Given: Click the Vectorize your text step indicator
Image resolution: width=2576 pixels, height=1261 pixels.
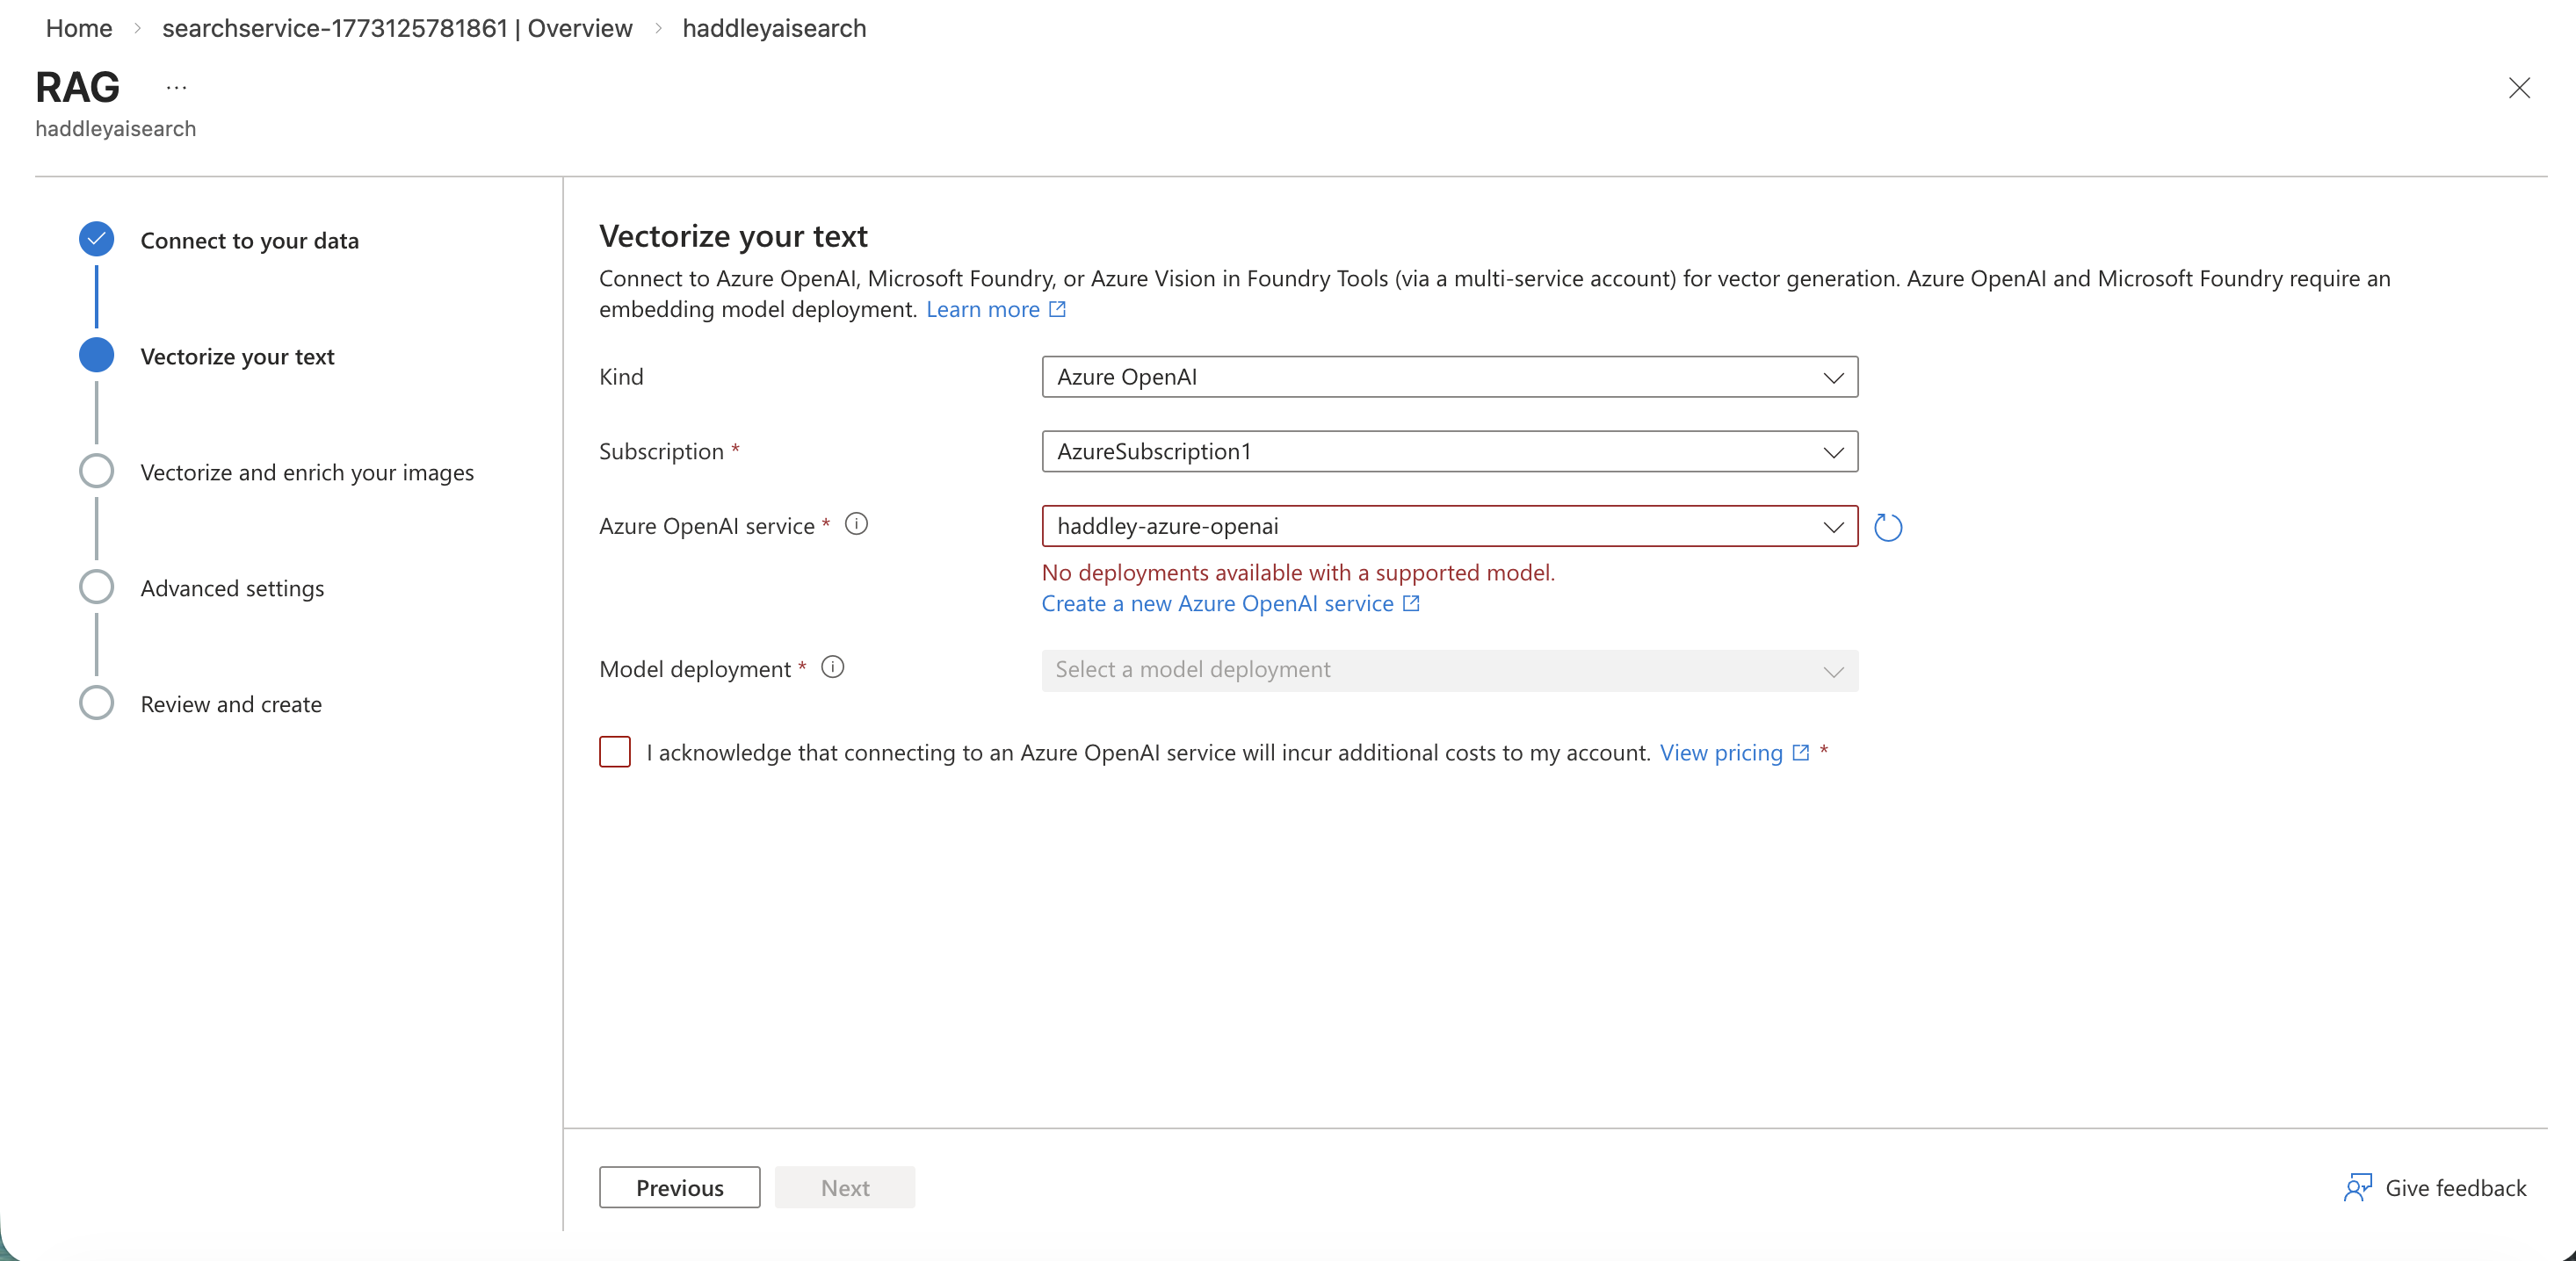Looking at the screenshot, I should click(x=96, y=355).
